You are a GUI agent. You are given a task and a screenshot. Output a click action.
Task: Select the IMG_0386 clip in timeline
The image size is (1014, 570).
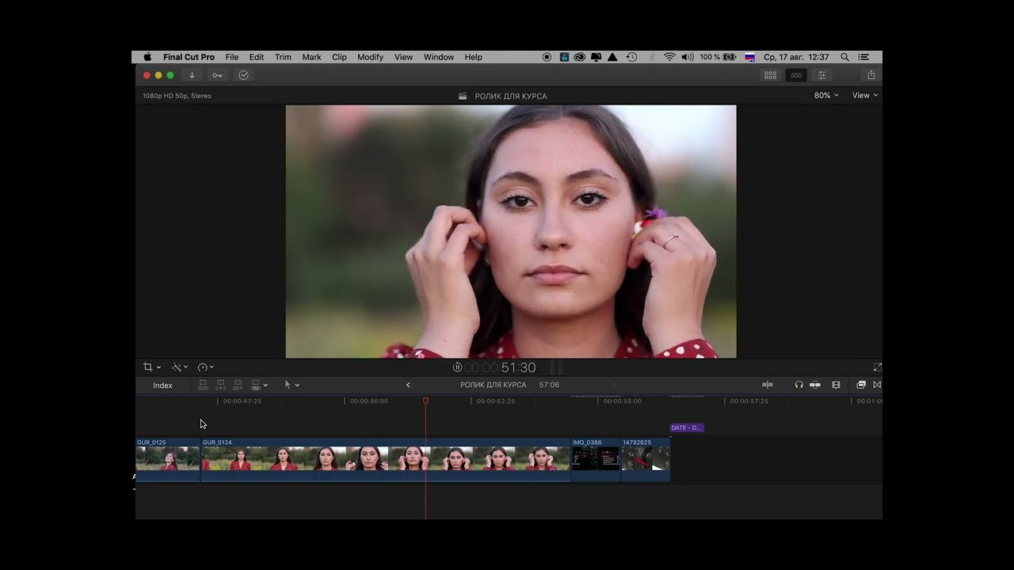point(595,458)
